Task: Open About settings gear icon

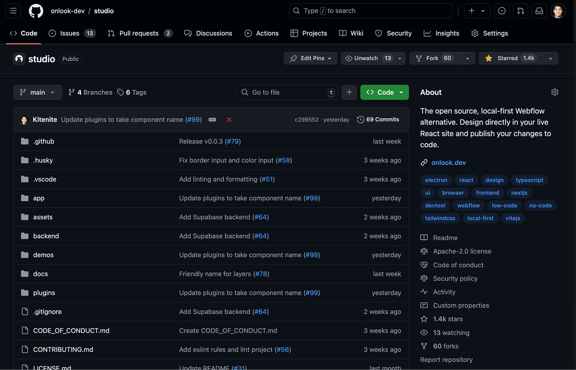Action: pos(555,92)
